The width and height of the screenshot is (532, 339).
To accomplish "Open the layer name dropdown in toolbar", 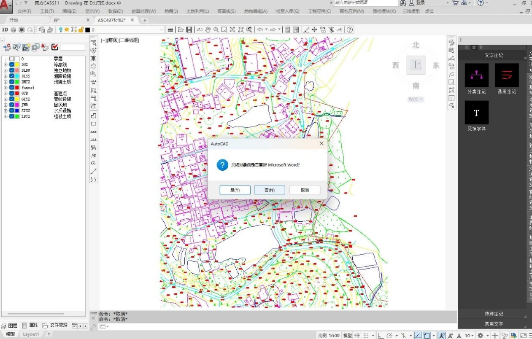I will click(161, 30).
